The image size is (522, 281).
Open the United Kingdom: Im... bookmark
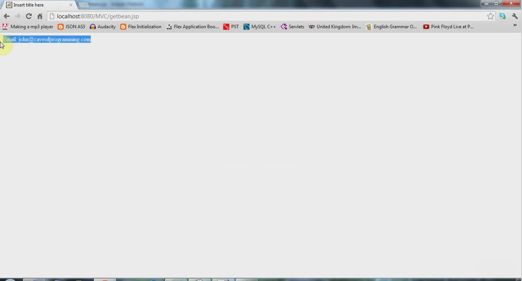coord(335,27)
